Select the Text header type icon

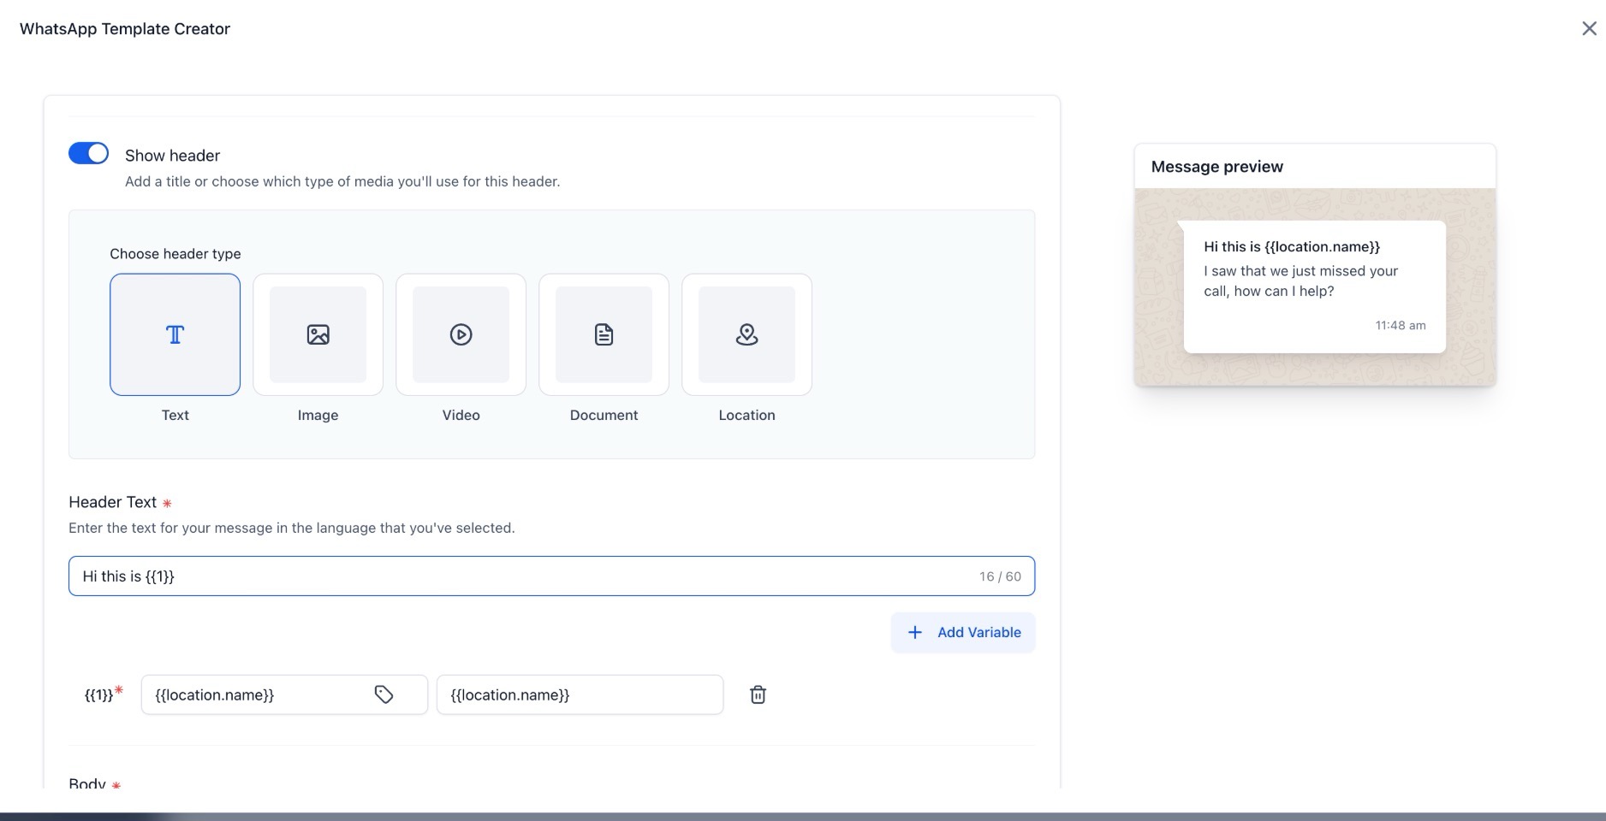(x=175, y=334)
